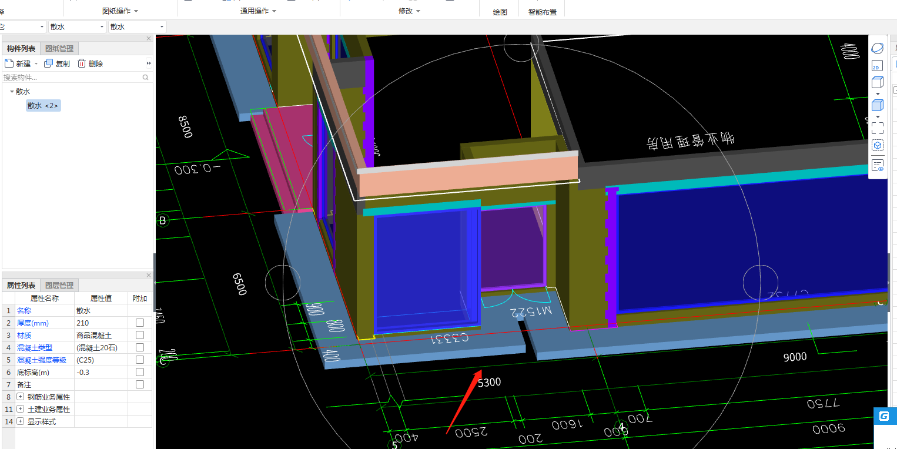Collapse the 散水 tree node

click(x=12, y=92)
